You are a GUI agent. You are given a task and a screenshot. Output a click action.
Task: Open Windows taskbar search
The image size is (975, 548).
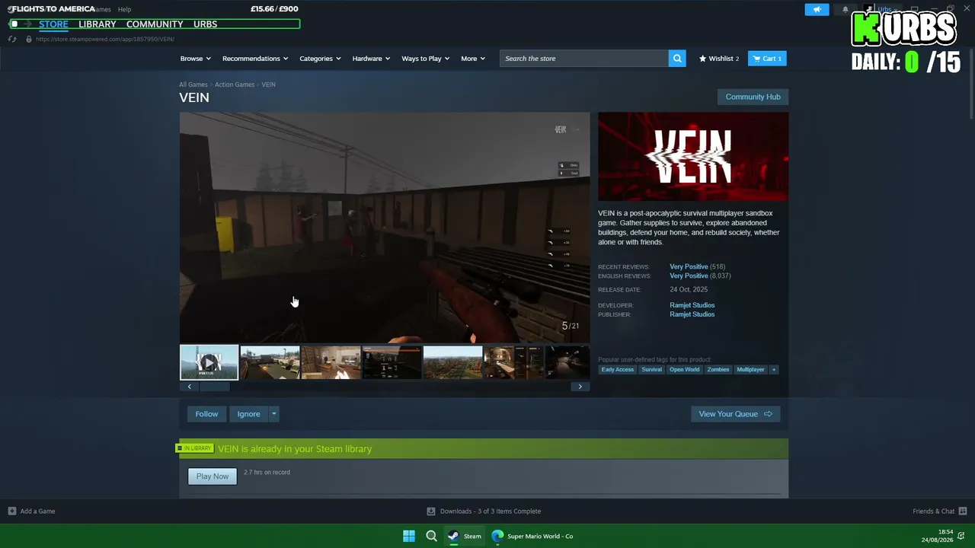pos(431,536)
